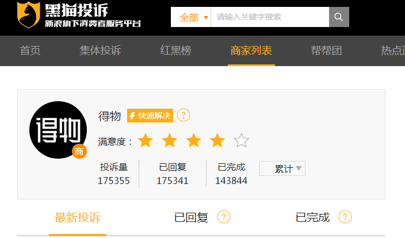Viewport: 405px width, 238px height.
Task: Go to the 首页 navigation item
Action: (30, 51)
